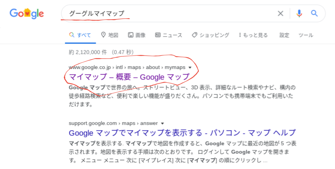Expand the もっと見る menu
This screenshot has height=169, width=335.
[x=253, y=35]
